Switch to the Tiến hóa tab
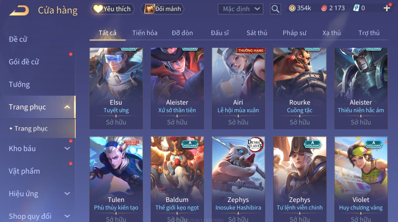 (145, 33)
